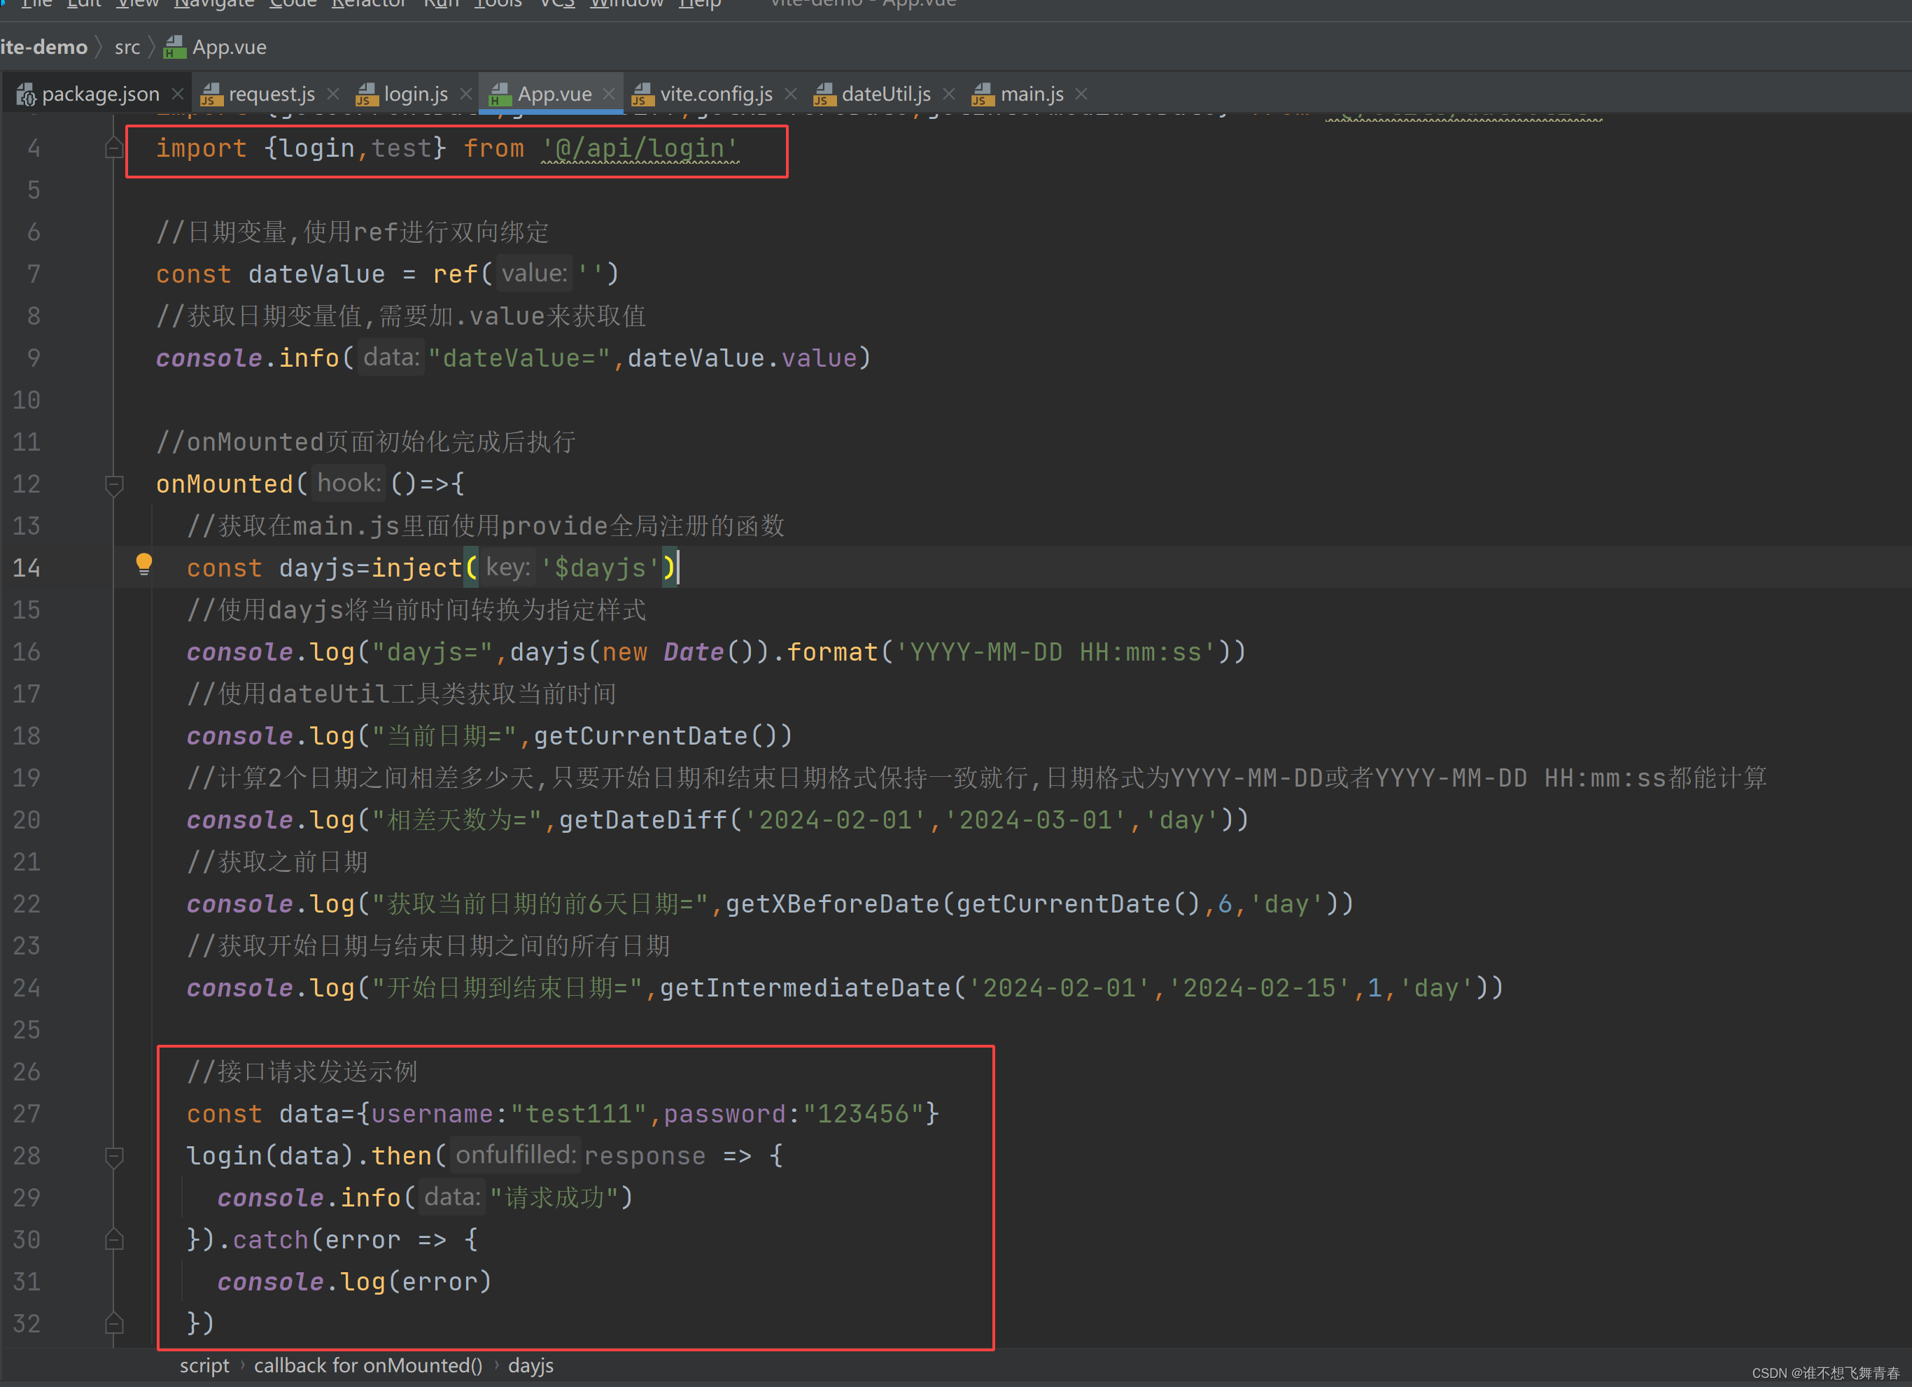Click the getXBeforeDate function call
The height and width of the screenshot is (1387, 1912).
click(833, 904)
